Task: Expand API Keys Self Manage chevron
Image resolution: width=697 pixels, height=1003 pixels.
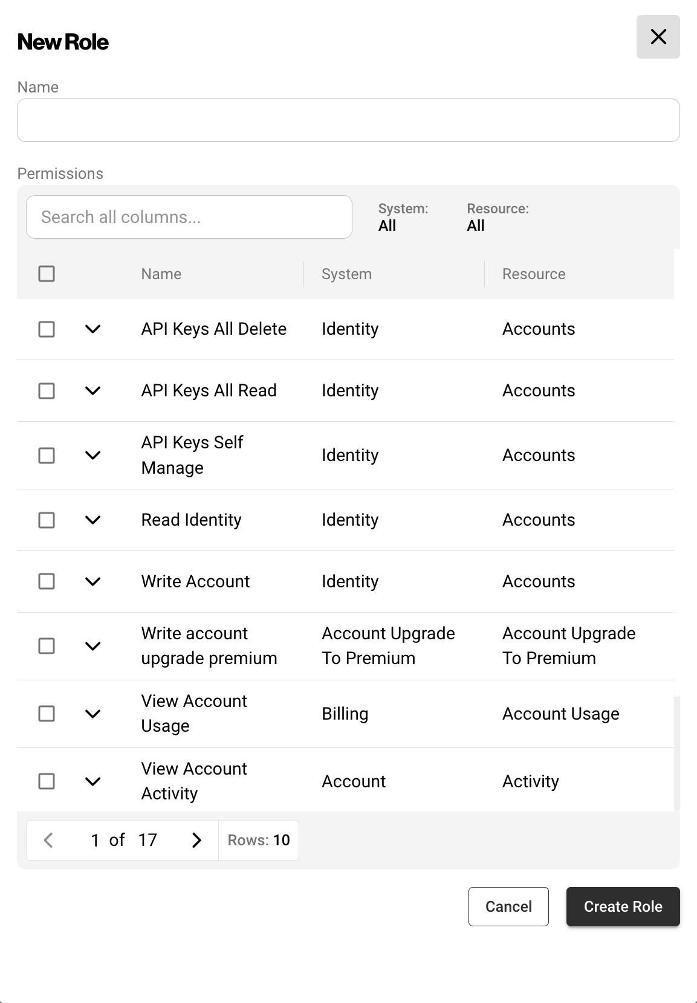Action: click(92, 455)
